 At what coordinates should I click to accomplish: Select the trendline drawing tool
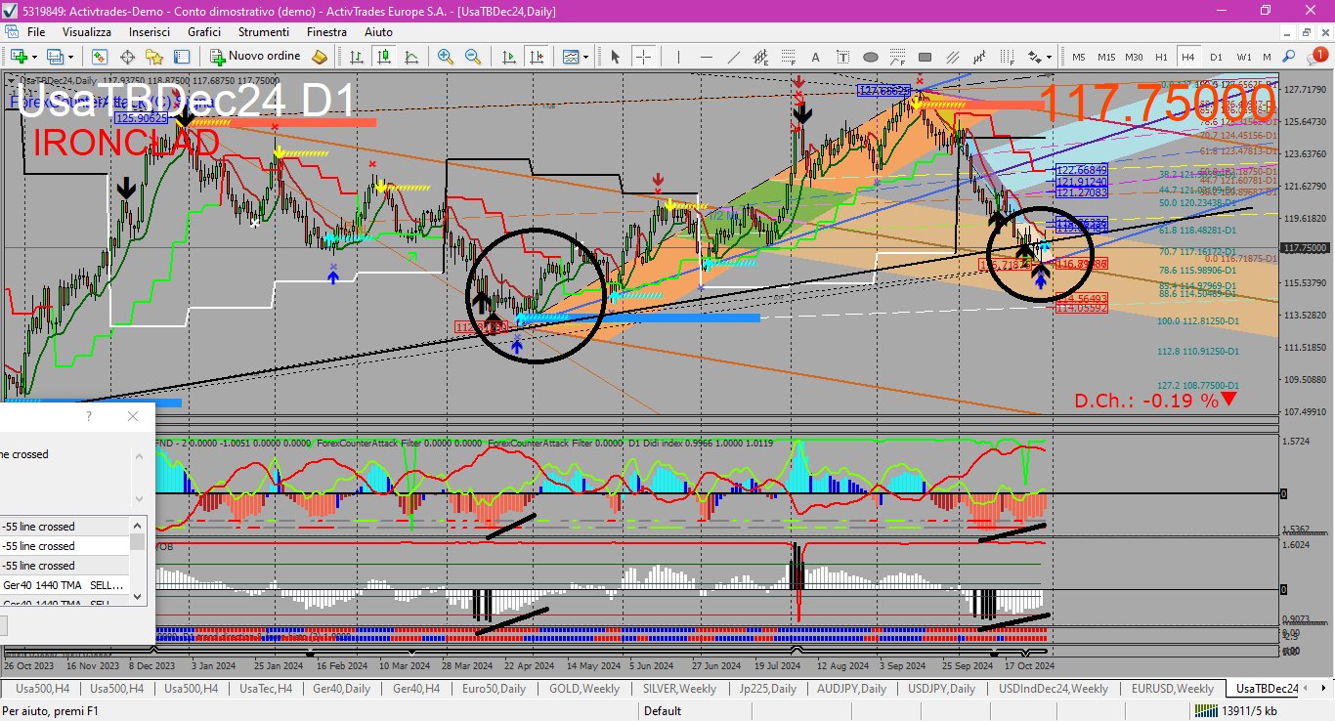[733, 57]
